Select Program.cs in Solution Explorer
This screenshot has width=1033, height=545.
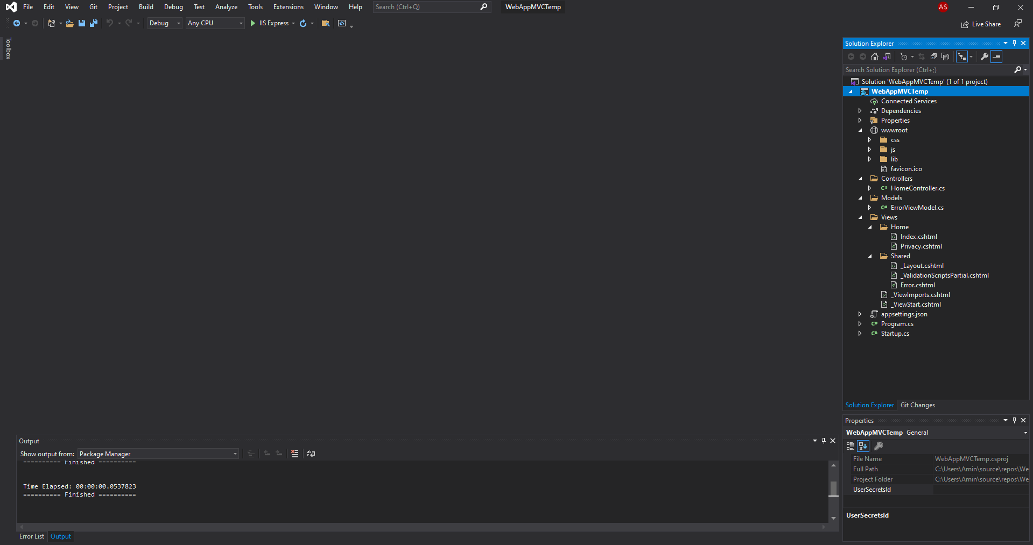pyautogui.click(x=897, y=324)
